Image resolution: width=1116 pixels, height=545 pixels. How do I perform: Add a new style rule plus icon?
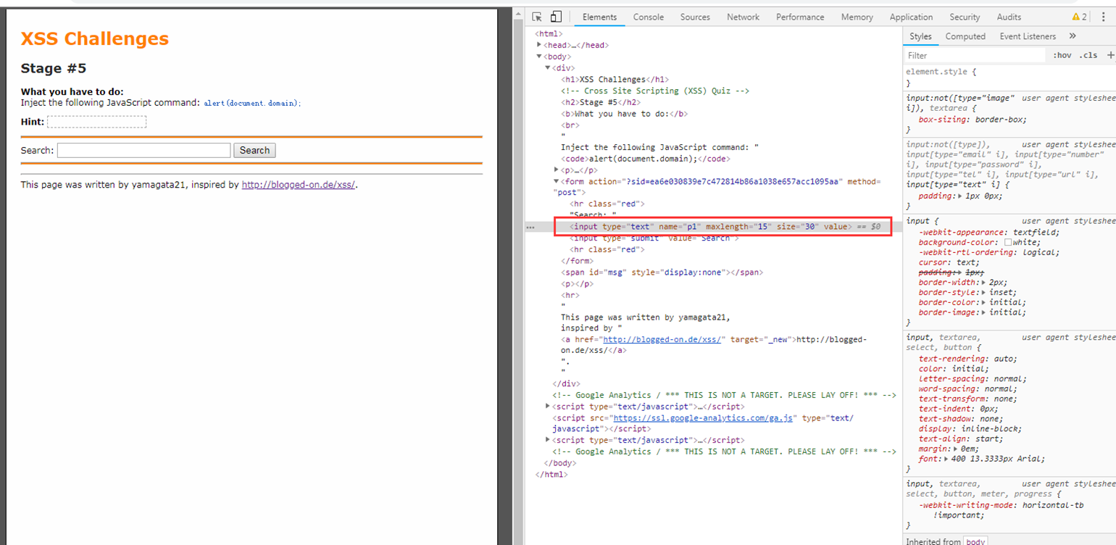pyautogui.click(x=1110, y=55)
